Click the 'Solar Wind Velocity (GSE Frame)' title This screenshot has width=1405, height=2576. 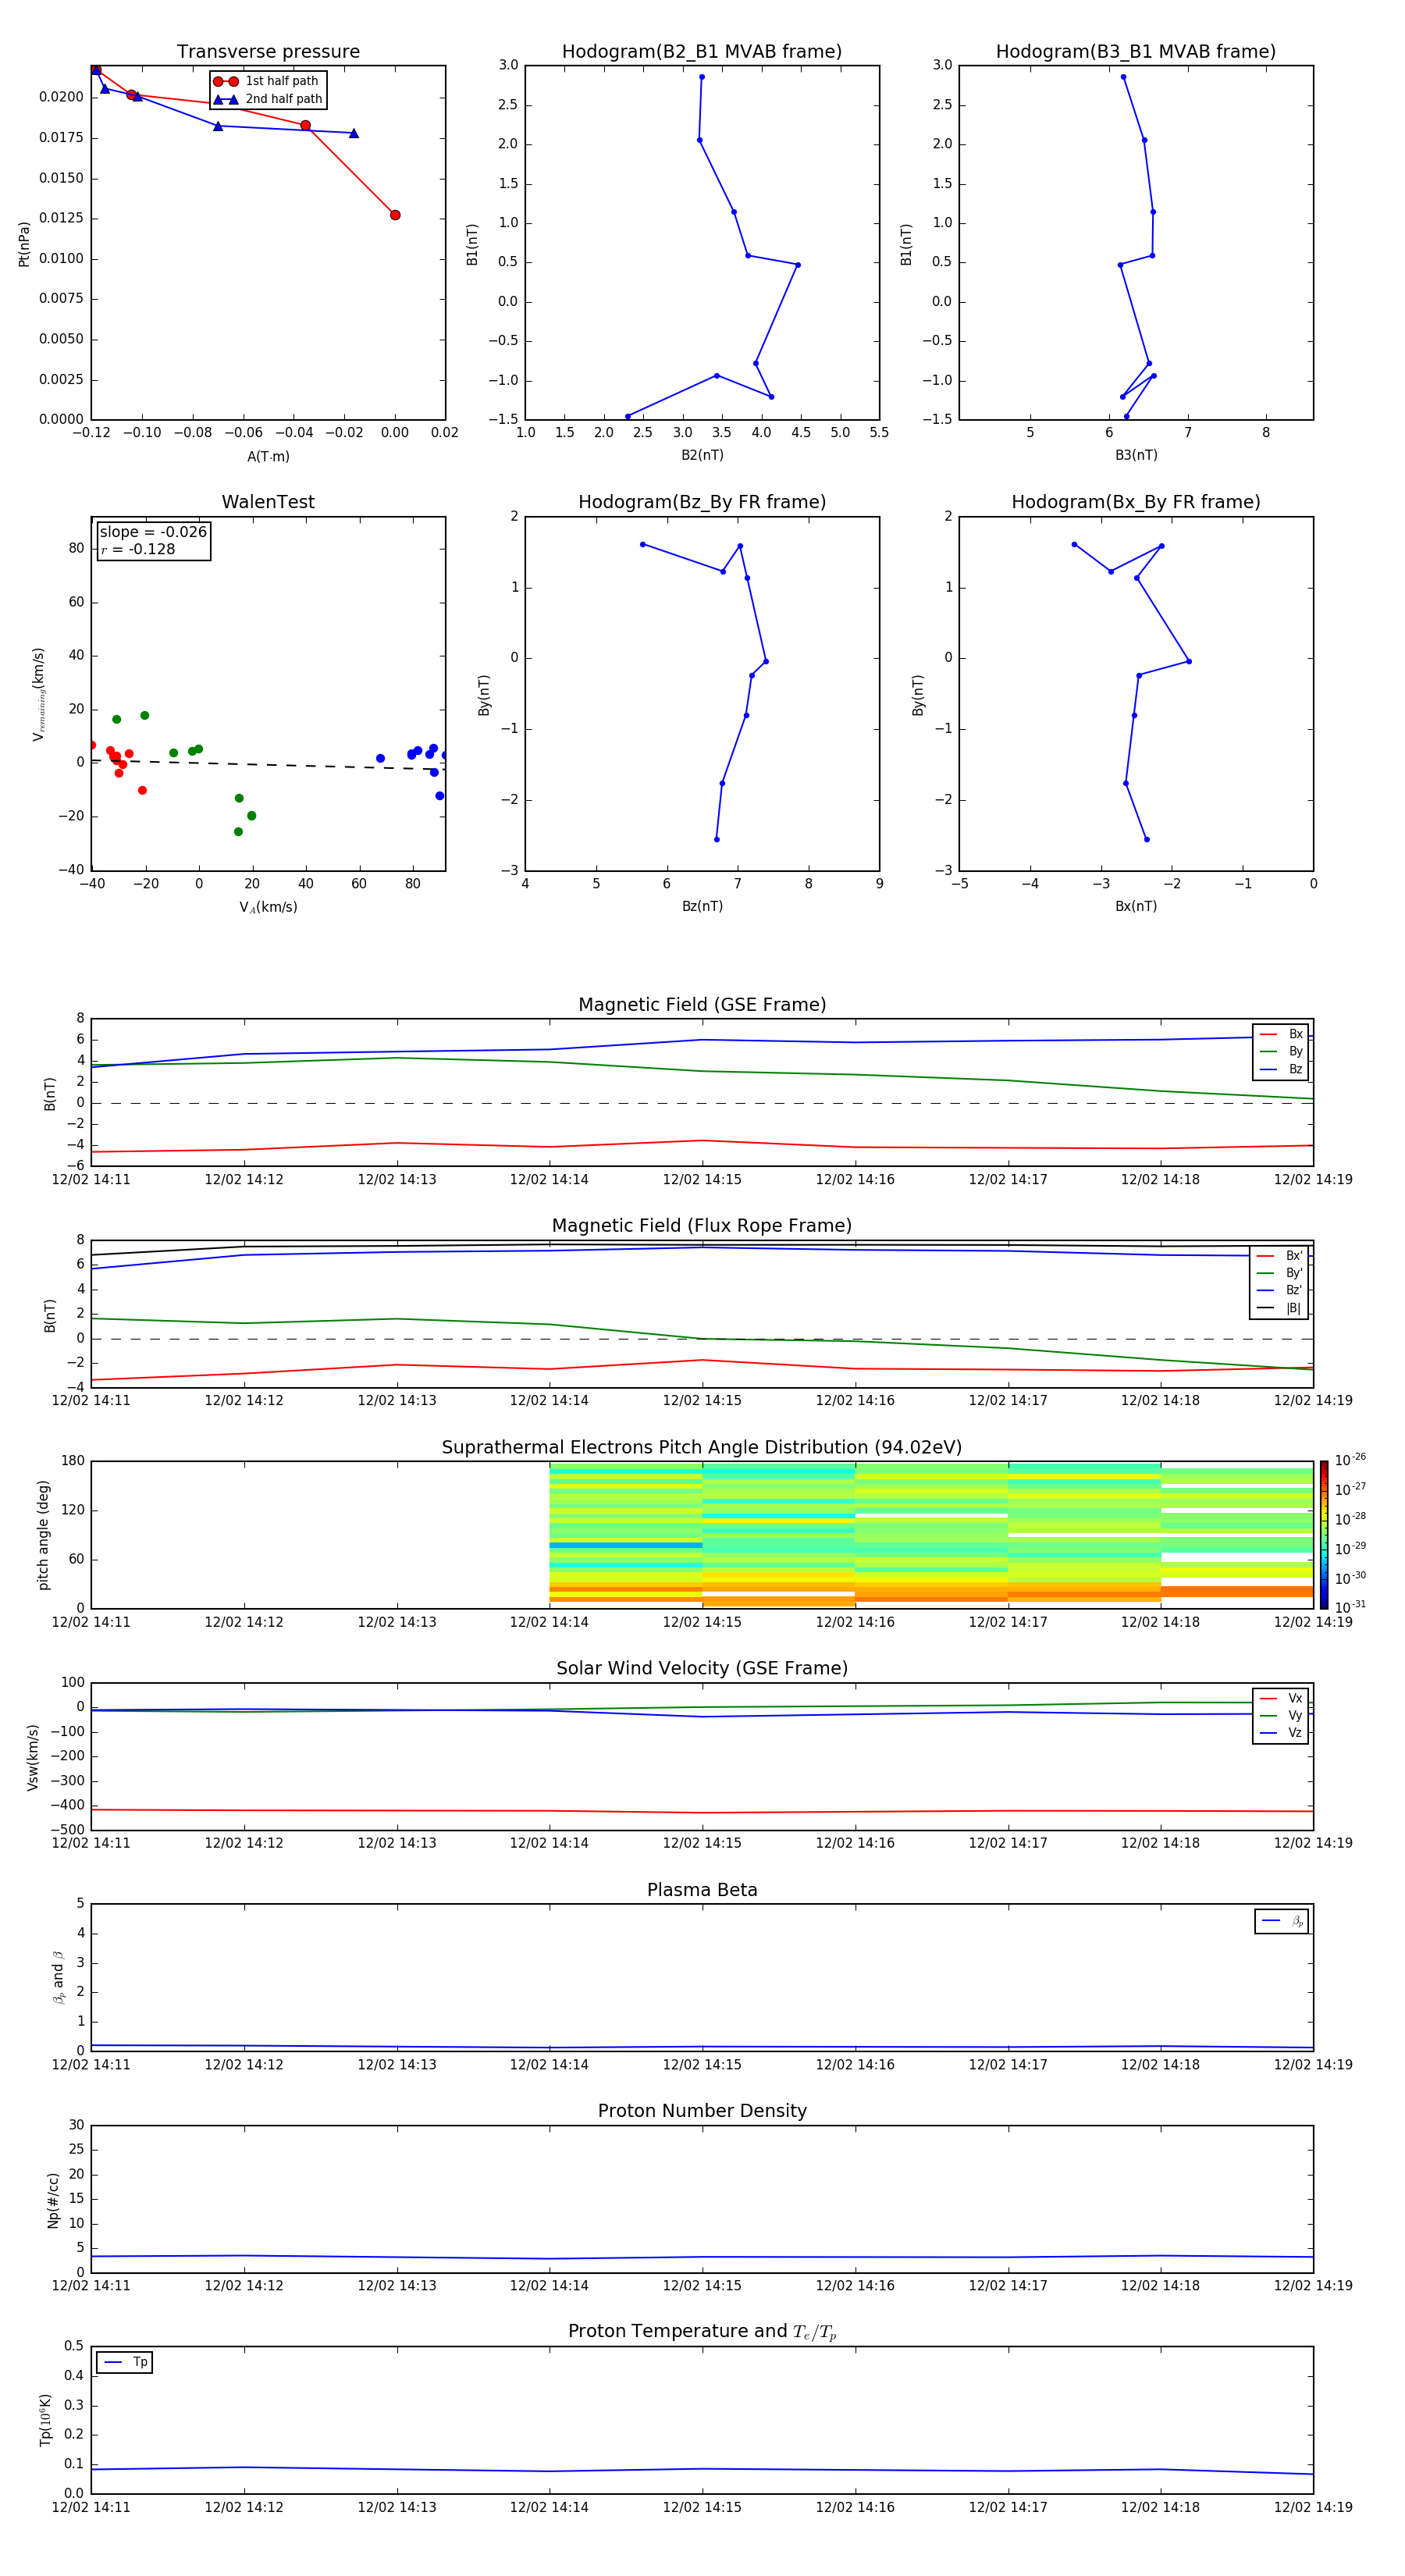coord(702,1669)
